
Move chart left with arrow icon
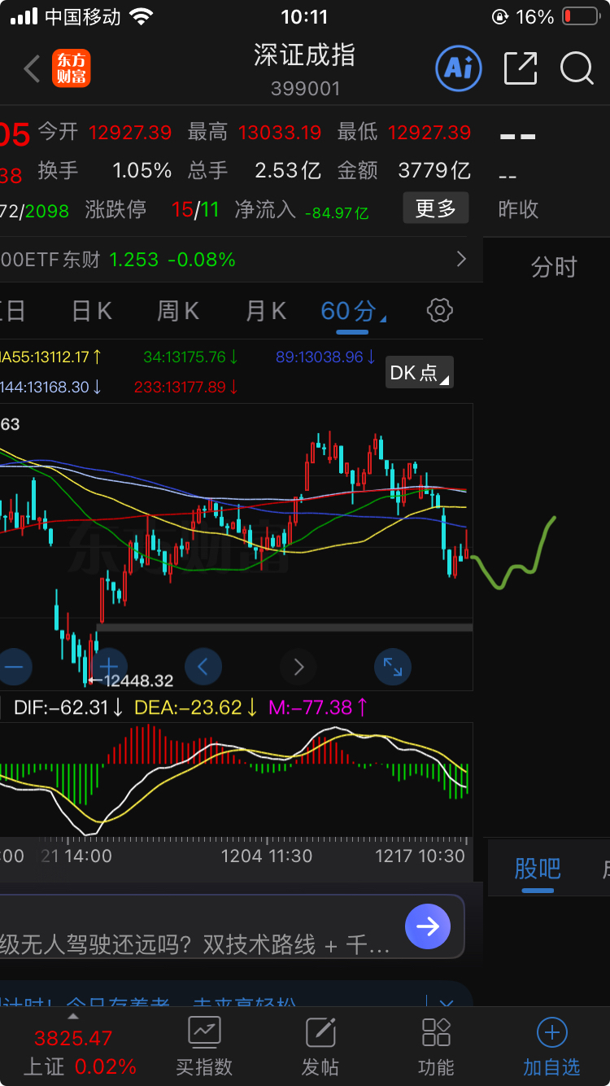(203, 667)
